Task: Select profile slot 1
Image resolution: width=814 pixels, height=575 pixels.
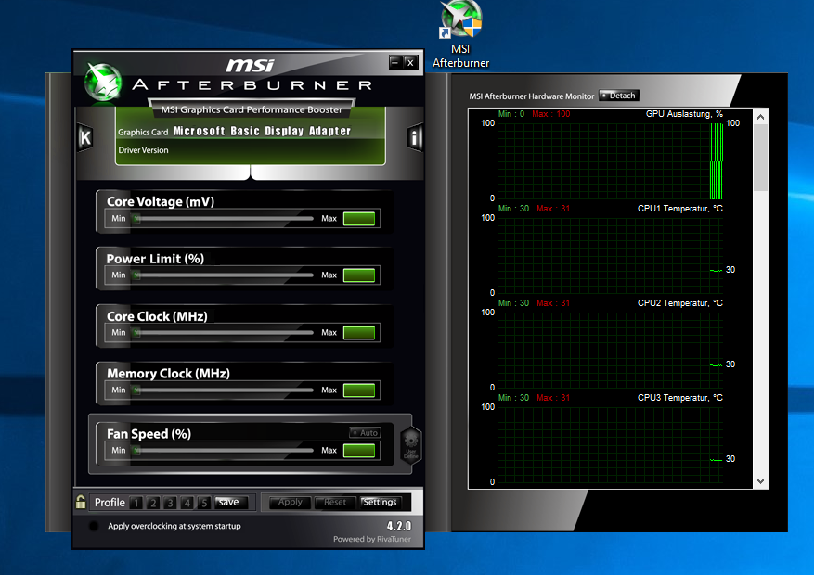Action: pos(136,503)
